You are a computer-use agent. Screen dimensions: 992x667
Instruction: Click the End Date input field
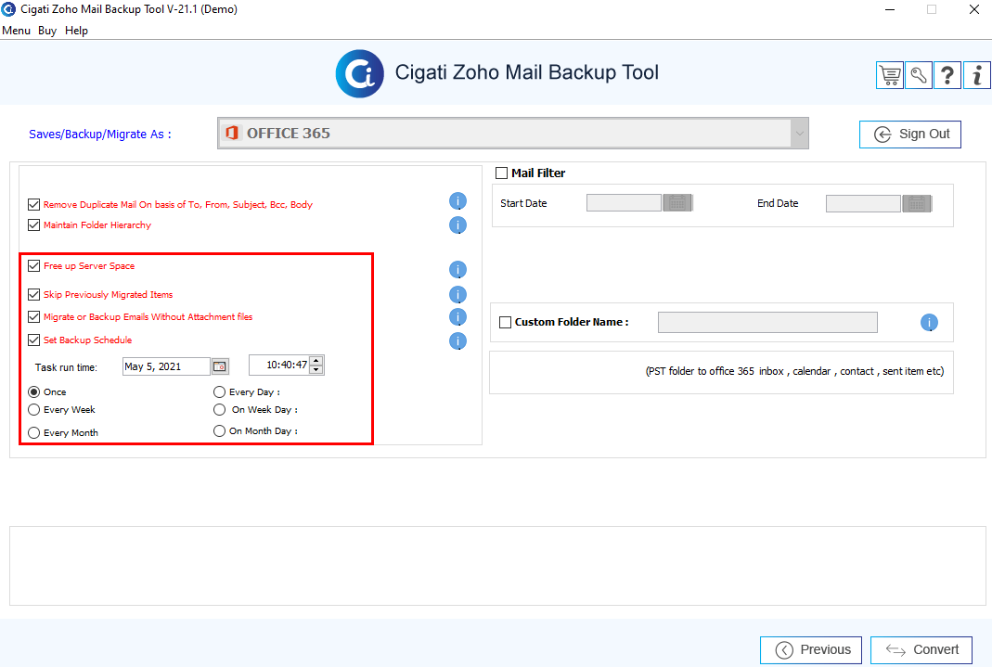tap(863, 203)
